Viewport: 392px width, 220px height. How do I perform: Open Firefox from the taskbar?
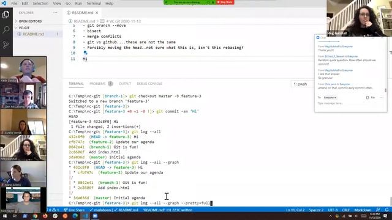(45, 216)
